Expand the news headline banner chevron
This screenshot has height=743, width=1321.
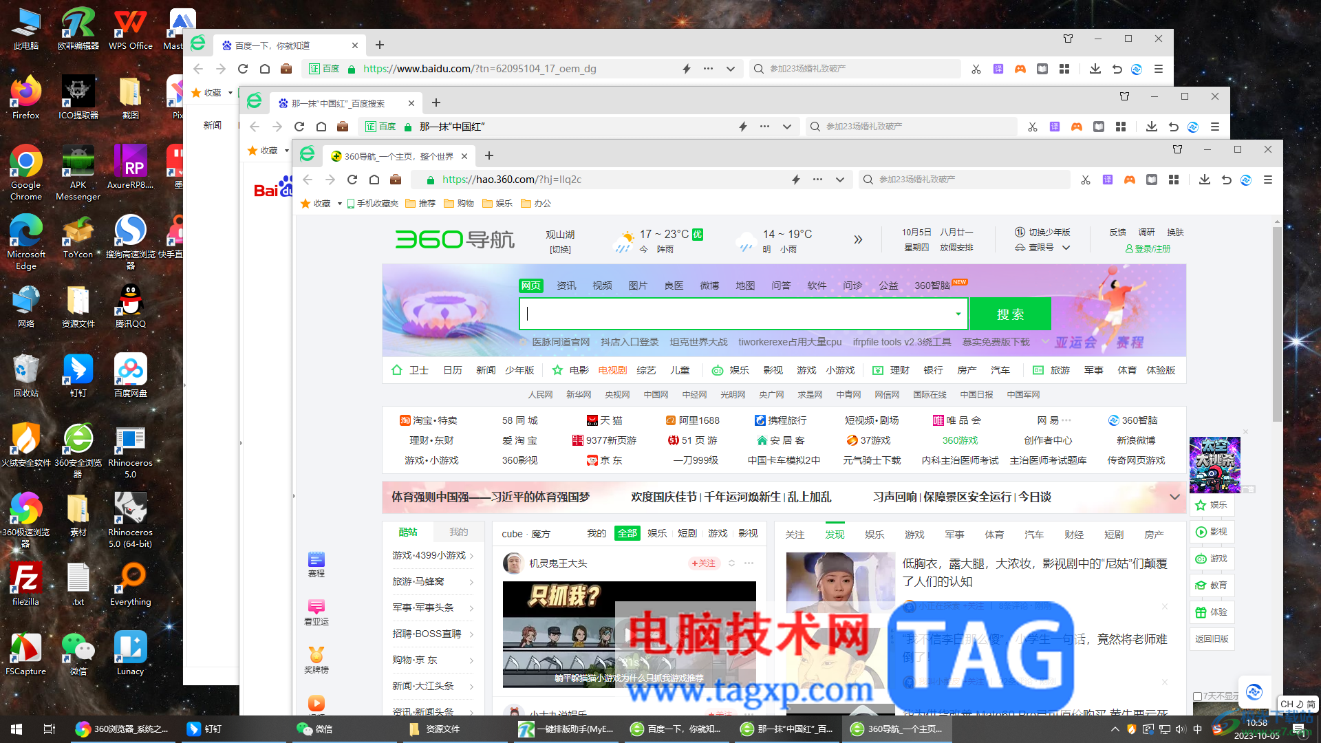pos(1174,497)
